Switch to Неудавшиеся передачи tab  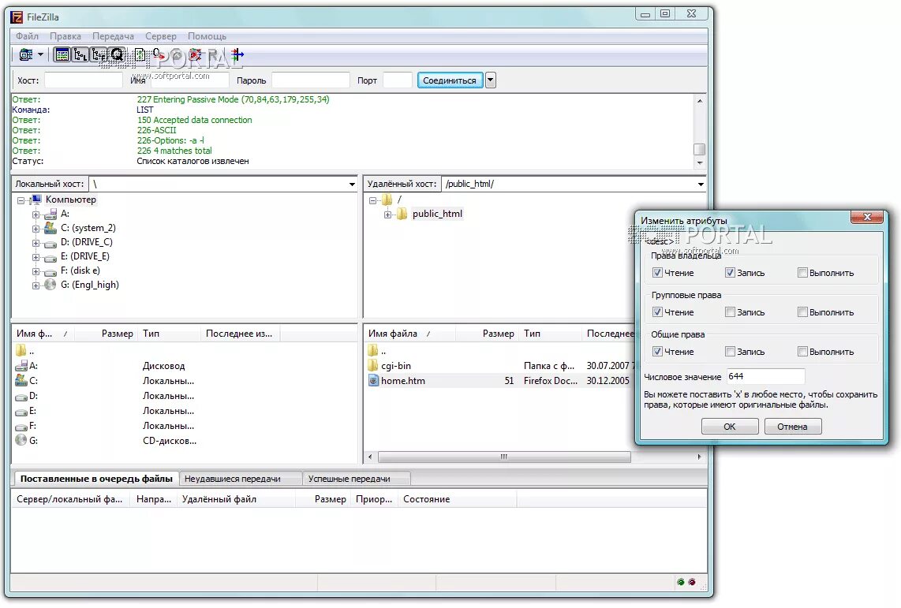pos(240,479)
